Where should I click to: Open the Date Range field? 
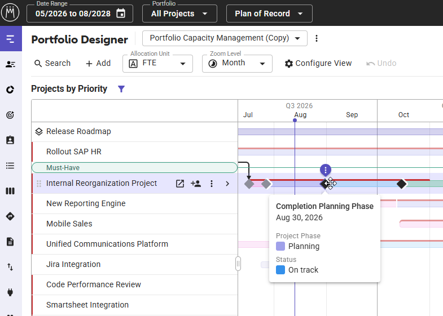[x=80, y=14]
